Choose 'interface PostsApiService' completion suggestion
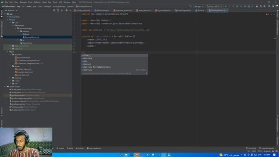The height and width of the screenshot is (157, 279). (x=114, y=67)
